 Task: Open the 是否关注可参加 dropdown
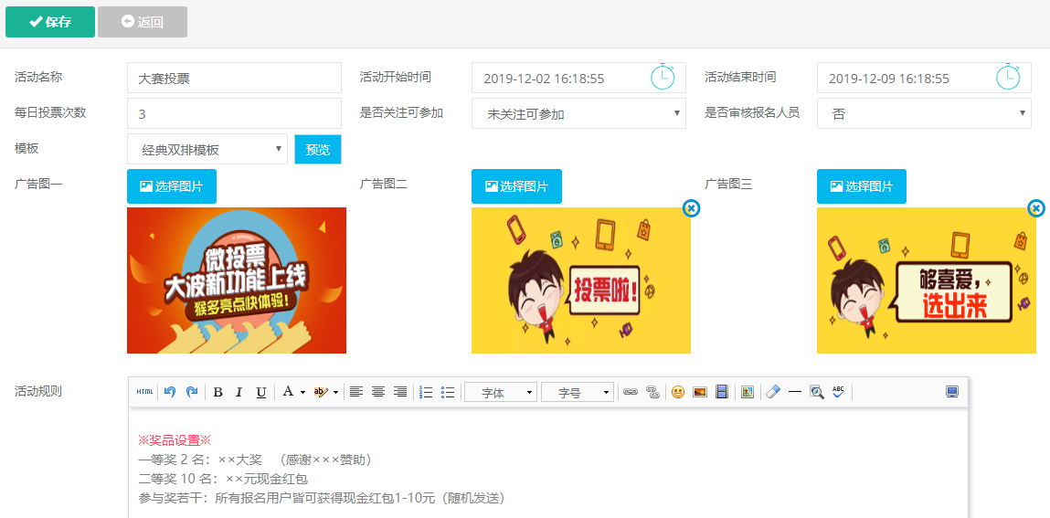coord(578,114)
